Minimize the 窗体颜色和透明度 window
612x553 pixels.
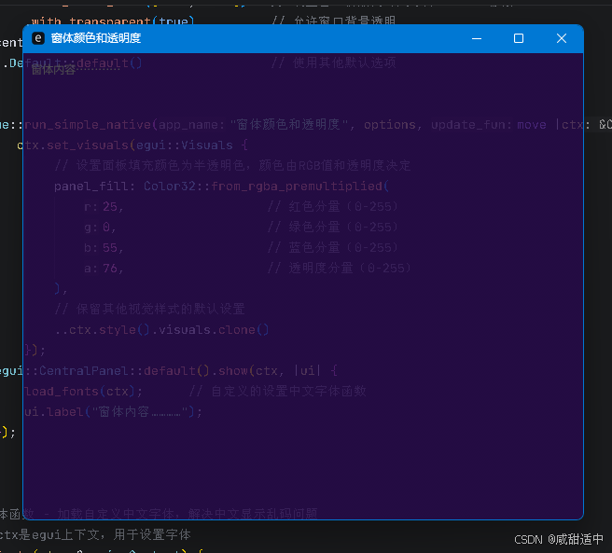coord(477,38)
